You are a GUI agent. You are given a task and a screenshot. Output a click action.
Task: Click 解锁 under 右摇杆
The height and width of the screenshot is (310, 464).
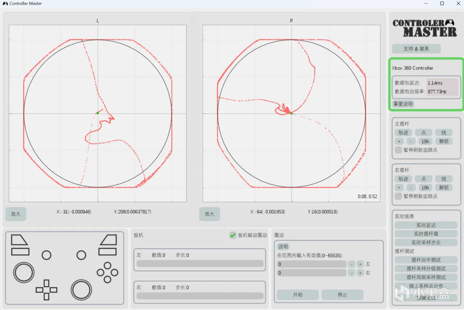tap(444, 188)
